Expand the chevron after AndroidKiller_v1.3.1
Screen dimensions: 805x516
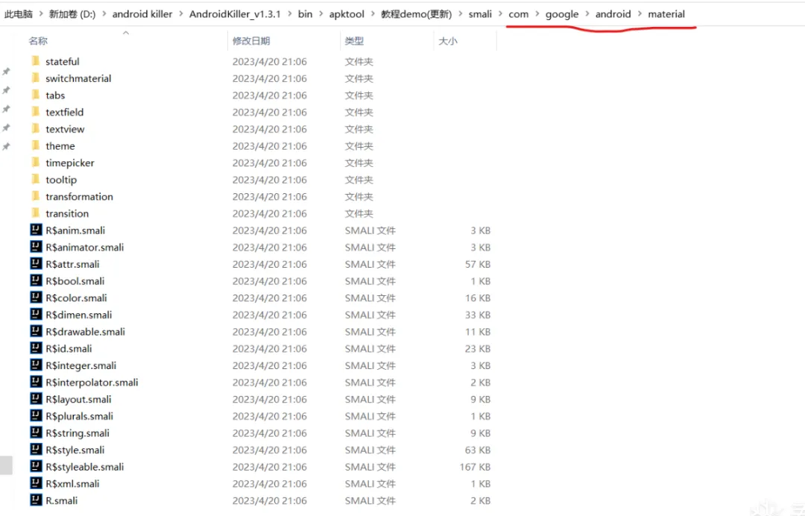pos(289,14)
